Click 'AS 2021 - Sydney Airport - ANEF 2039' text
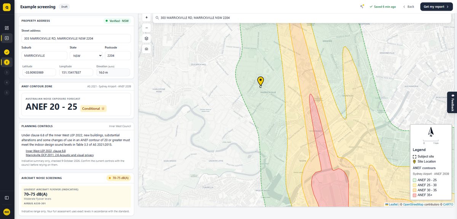Image resolution: width=457 pixels, height=219 pixels. (x=109, y=86)
